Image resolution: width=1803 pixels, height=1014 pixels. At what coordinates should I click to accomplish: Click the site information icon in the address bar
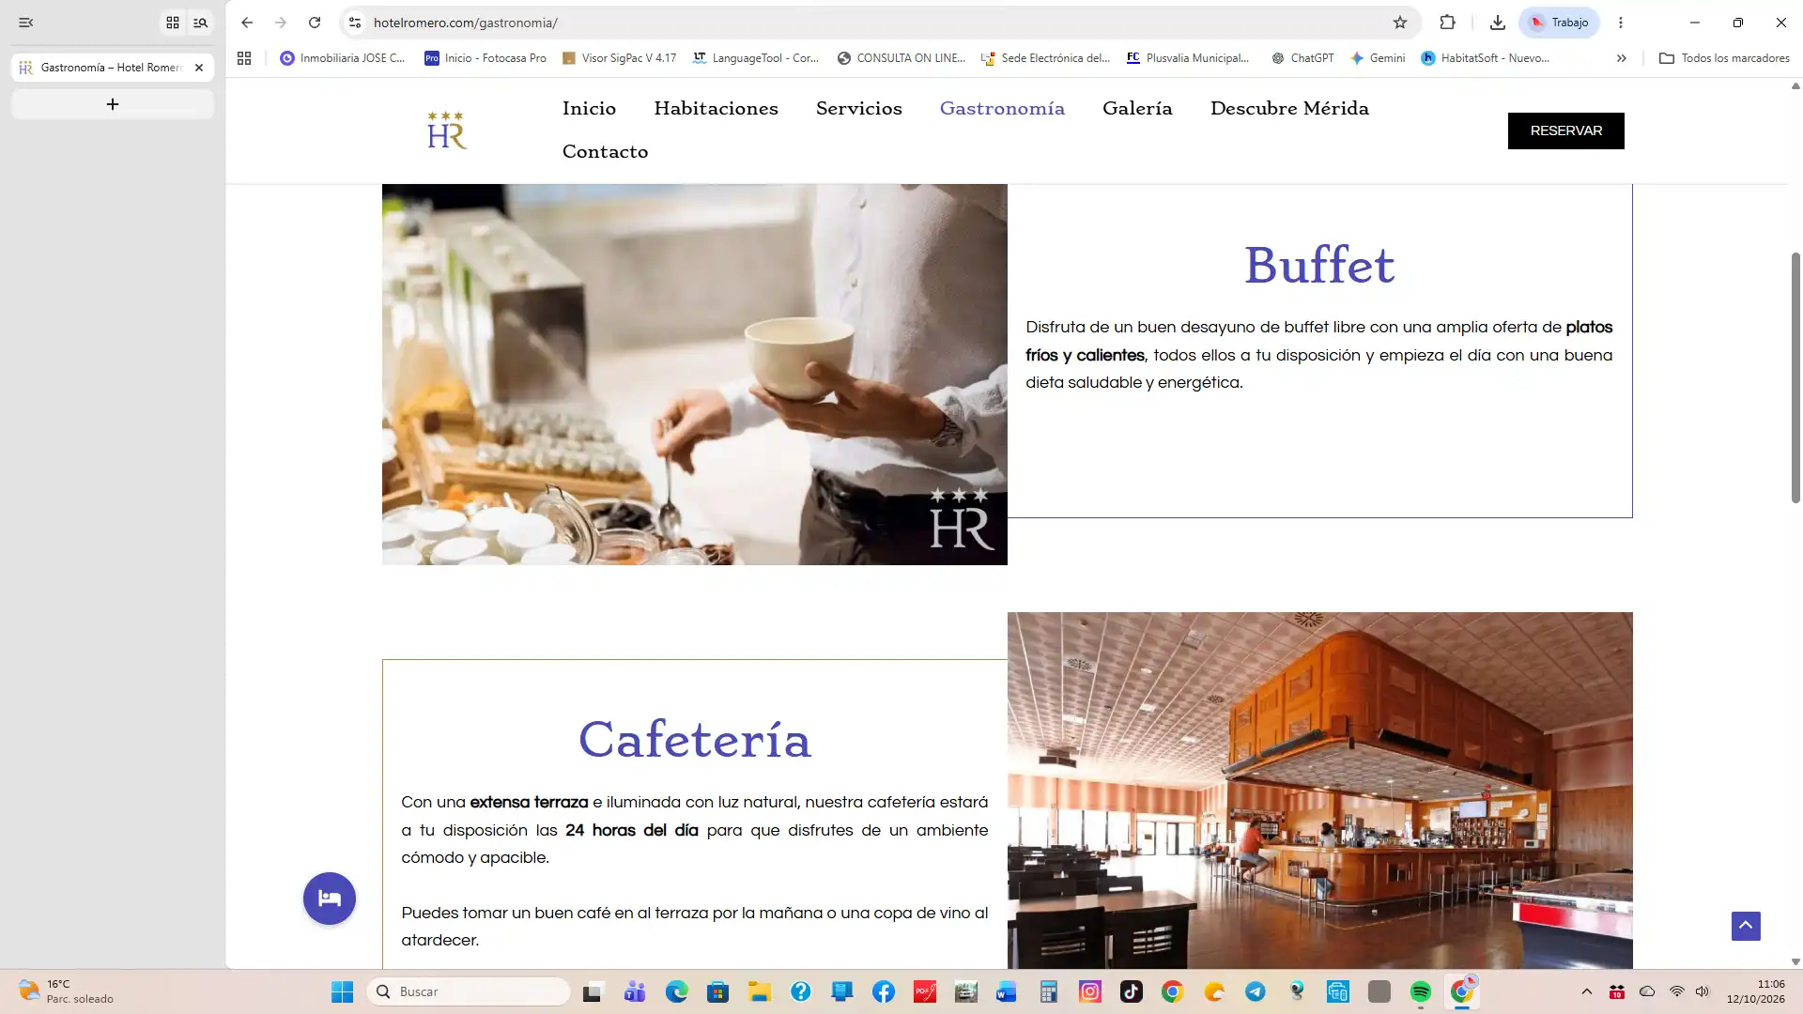click(355, 23)
